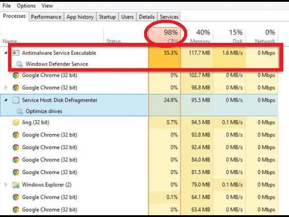Click the 95.5 MB memory value
The height and width of the screenshot is (217, 289).
click(200, 100)
